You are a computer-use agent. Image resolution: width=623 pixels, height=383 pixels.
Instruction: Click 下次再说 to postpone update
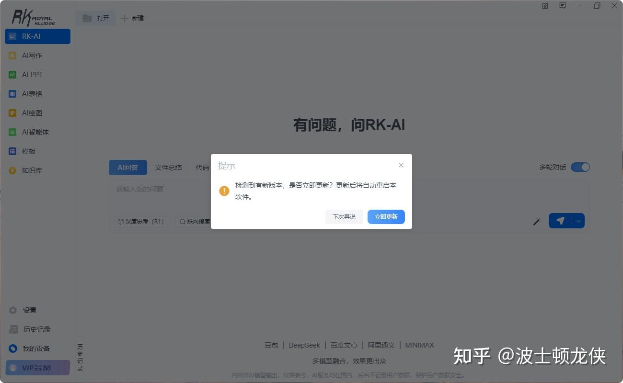pyautogui.click(x=344, y=216)
